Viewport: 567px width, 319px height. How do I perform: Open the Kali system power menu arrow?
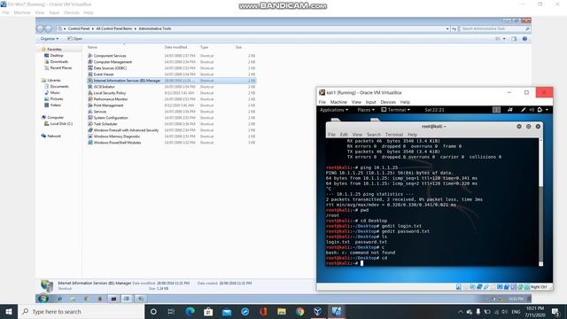click(547, 110)
